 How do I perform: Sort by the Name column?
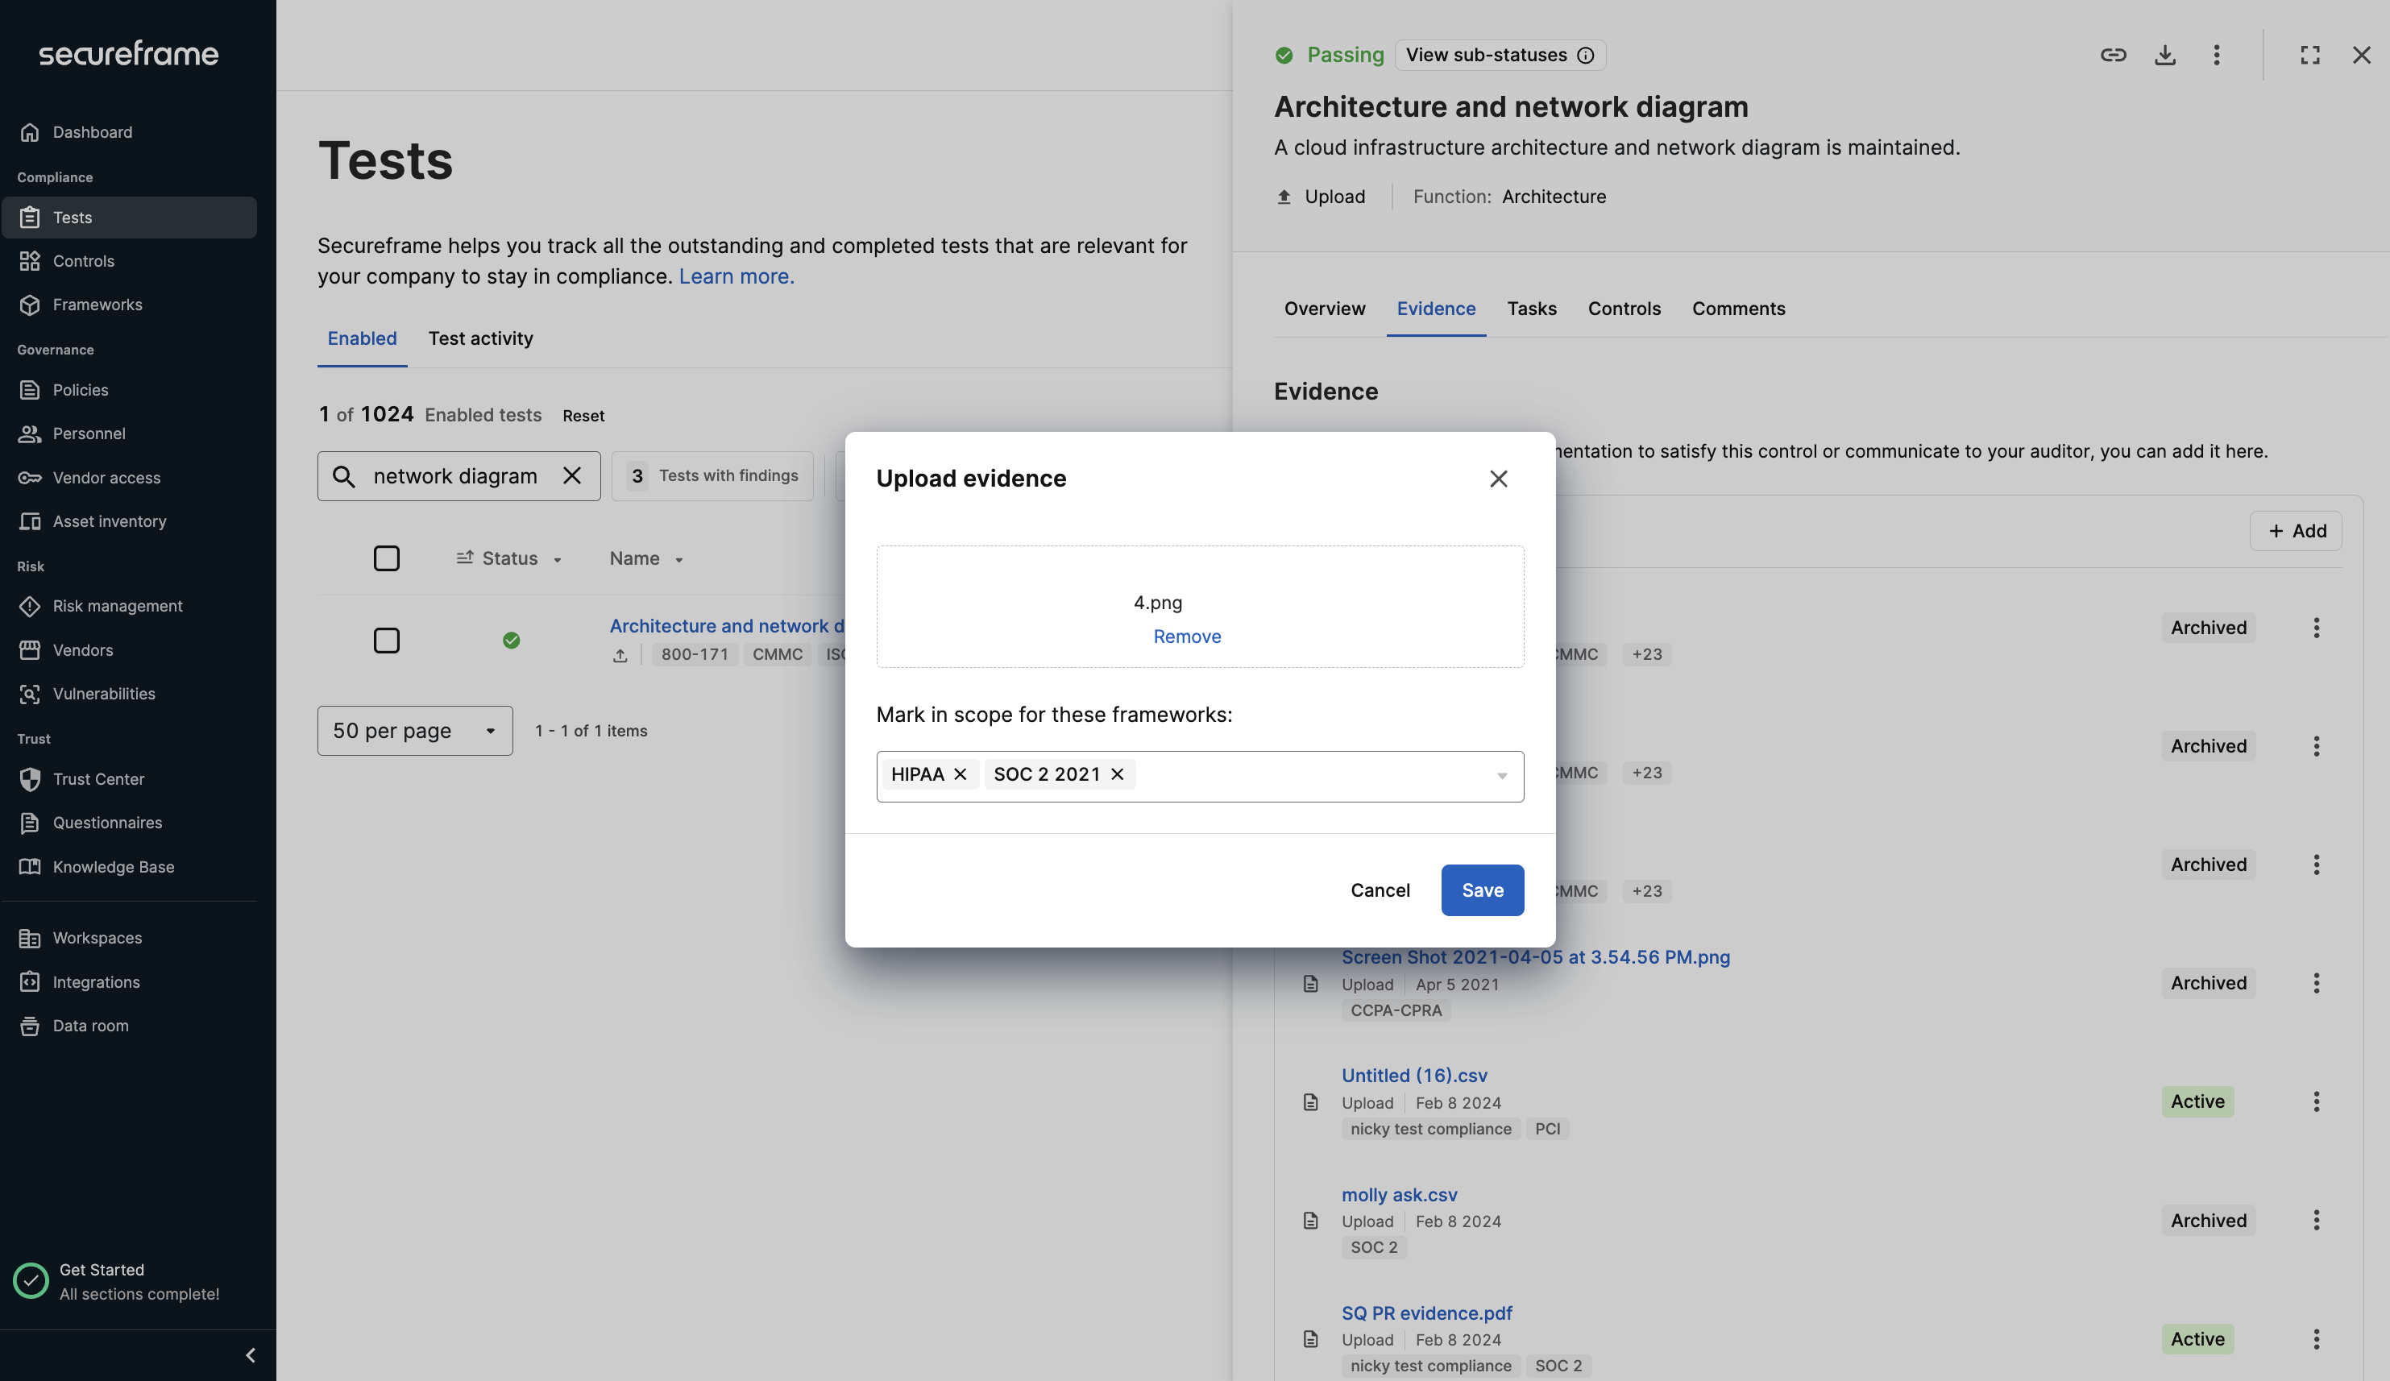[x=646, y=558]
